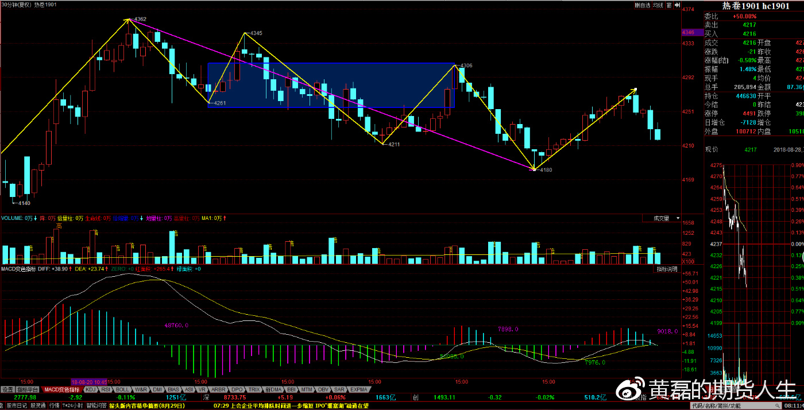
Task: Switch to the BBI indicator tab
Action: tap(291, 389)
